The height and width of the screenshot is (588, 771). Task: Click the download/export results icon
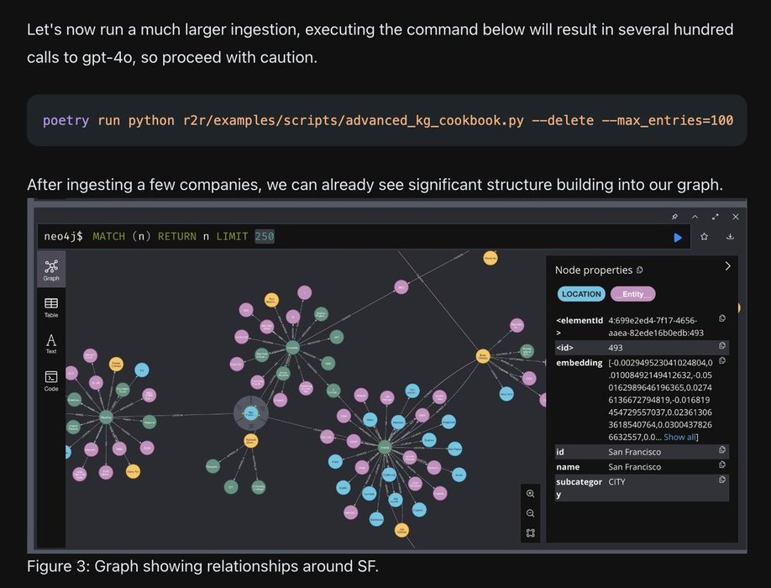(x=730, y=237)
